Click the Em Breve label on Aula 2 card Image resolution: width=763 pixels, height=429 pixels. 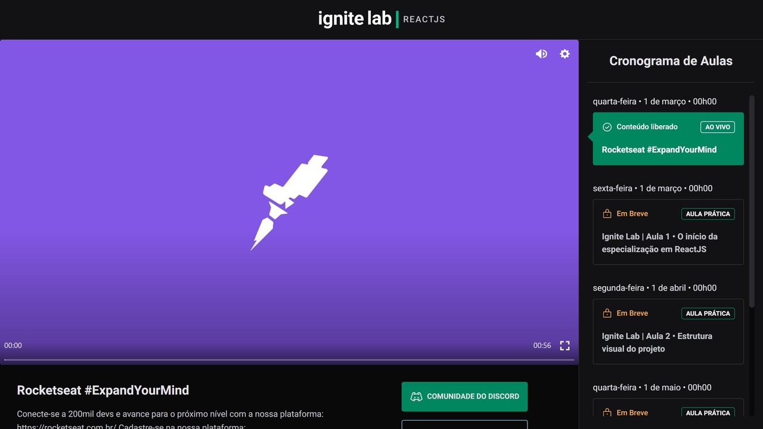pos(632,313)
